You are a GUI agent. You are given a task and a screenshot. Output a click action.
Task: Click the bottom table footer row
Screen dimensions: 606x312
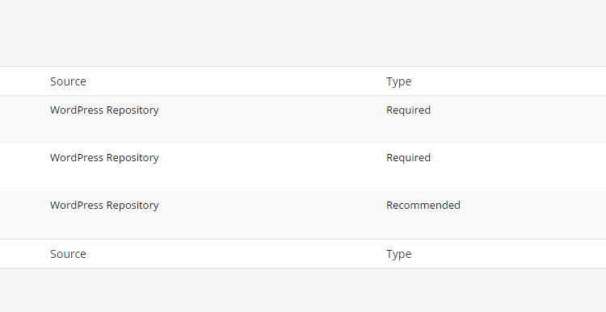[303, 254]
